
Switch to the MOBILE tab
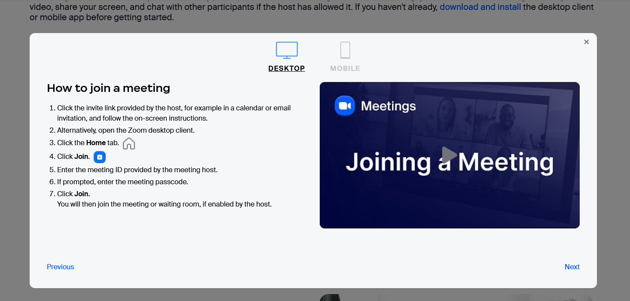pyautogui.click(x=345, y=68)
